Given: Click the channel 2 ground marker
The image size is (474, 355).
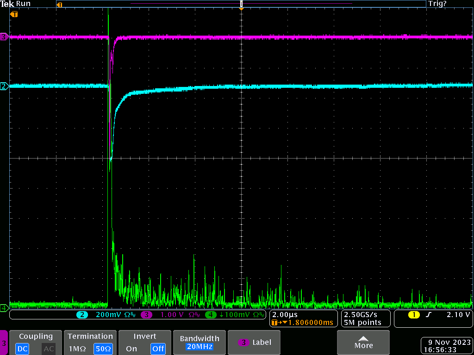Looking at the screenshot, I should point(4,86).
